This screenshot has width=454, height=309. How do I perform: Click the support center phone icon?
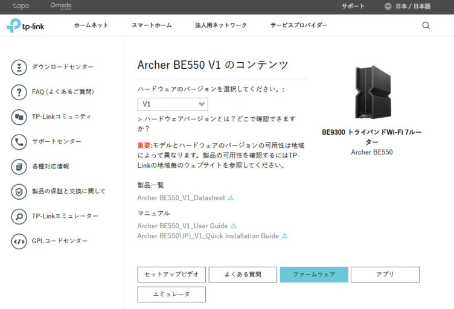pos(19,142)
